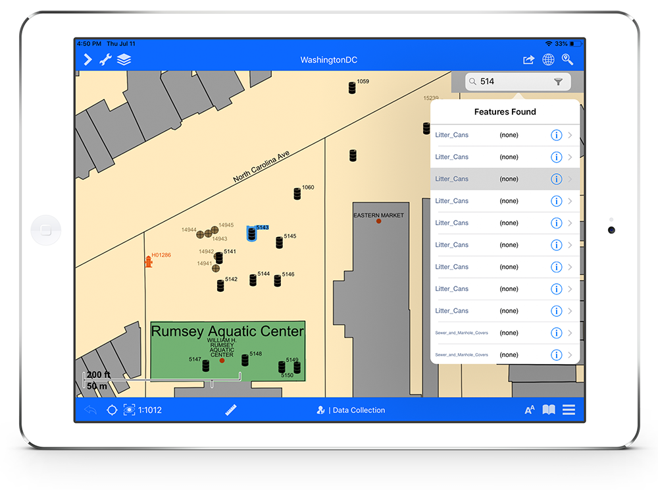Open the search filter funnel control

pos(559,81)
